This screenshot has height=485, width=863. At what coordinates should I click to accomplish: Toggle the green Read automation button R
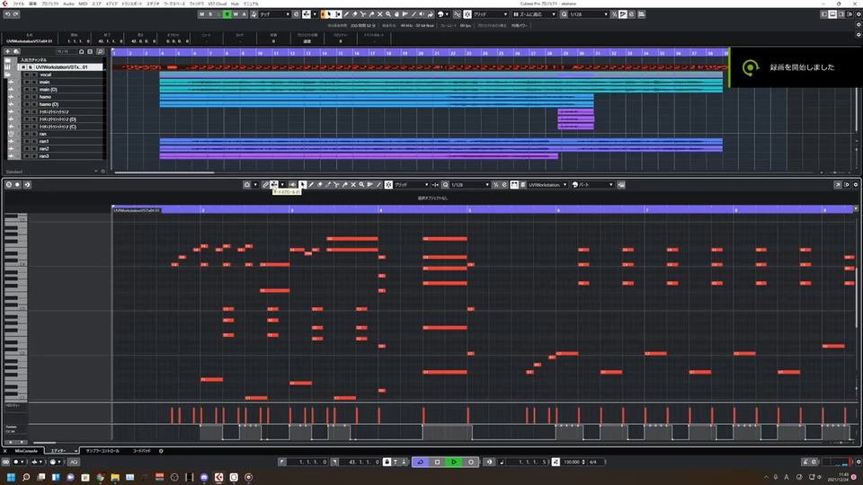(227, 14)
